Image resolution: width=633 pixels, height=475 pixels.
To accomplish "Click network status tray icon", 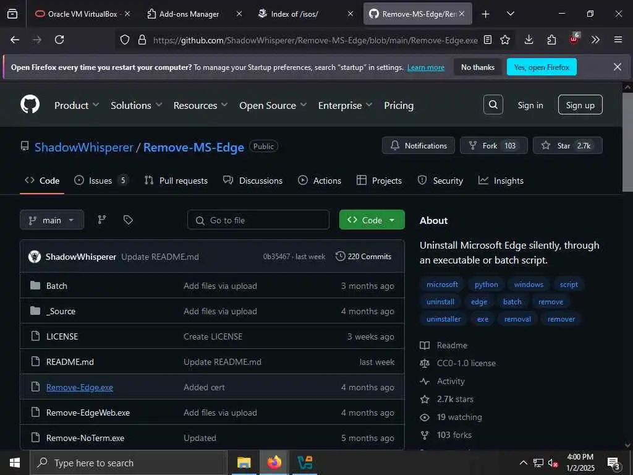I will coord(538,463).
